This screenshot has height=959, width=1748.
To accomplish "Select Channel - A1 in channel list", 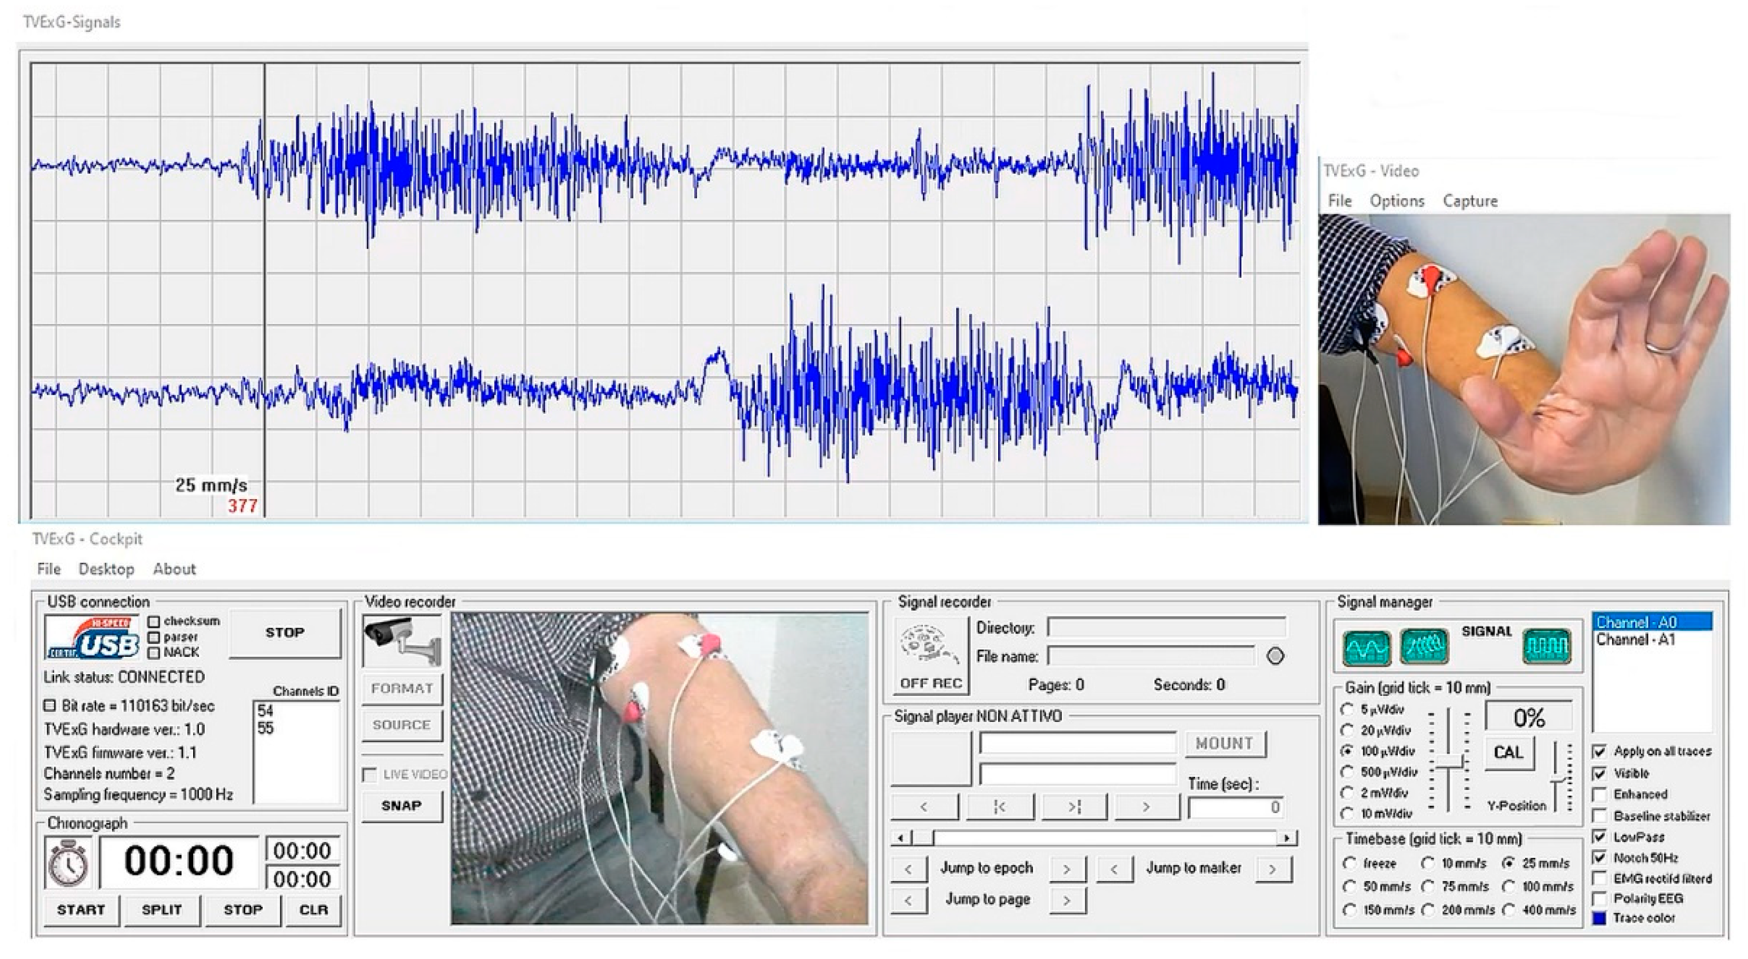I will 1635,640.
